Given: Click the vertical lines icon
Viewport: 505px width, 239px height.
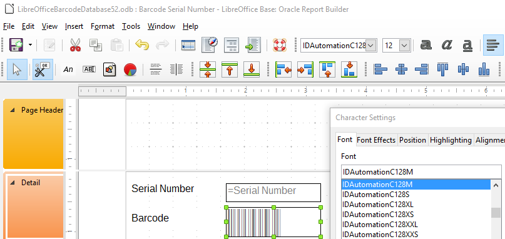Looking at the screenshot, I should click(176, 69).
